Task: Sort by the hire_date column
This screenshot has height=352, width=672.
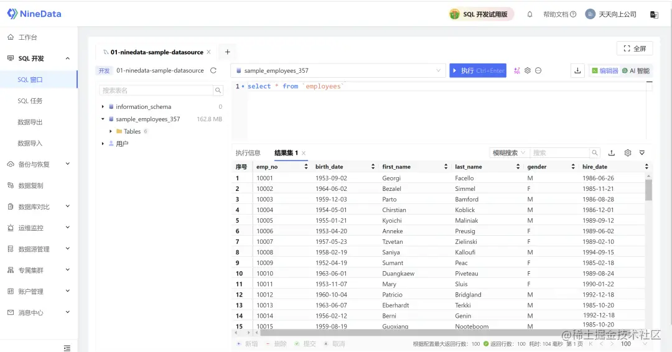Action: (x=646, y=167)
